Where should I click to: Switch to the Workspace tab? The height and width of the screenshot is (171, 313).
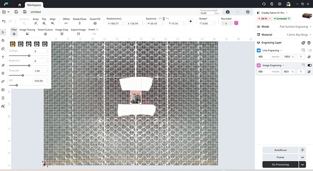point(34,5)
